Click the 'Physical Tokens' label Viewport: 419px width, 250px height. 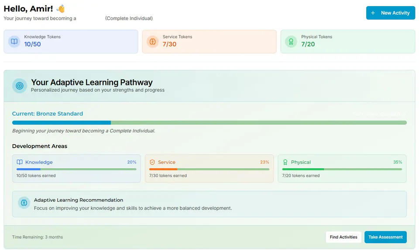point(316,37)
